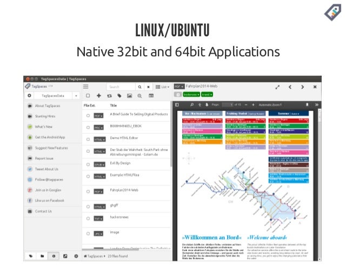Check the Der Stab der Wahrheit row checkbox
Image resolution: width=345 pixels, height=267 pixels.
click(x=88, y=151)
